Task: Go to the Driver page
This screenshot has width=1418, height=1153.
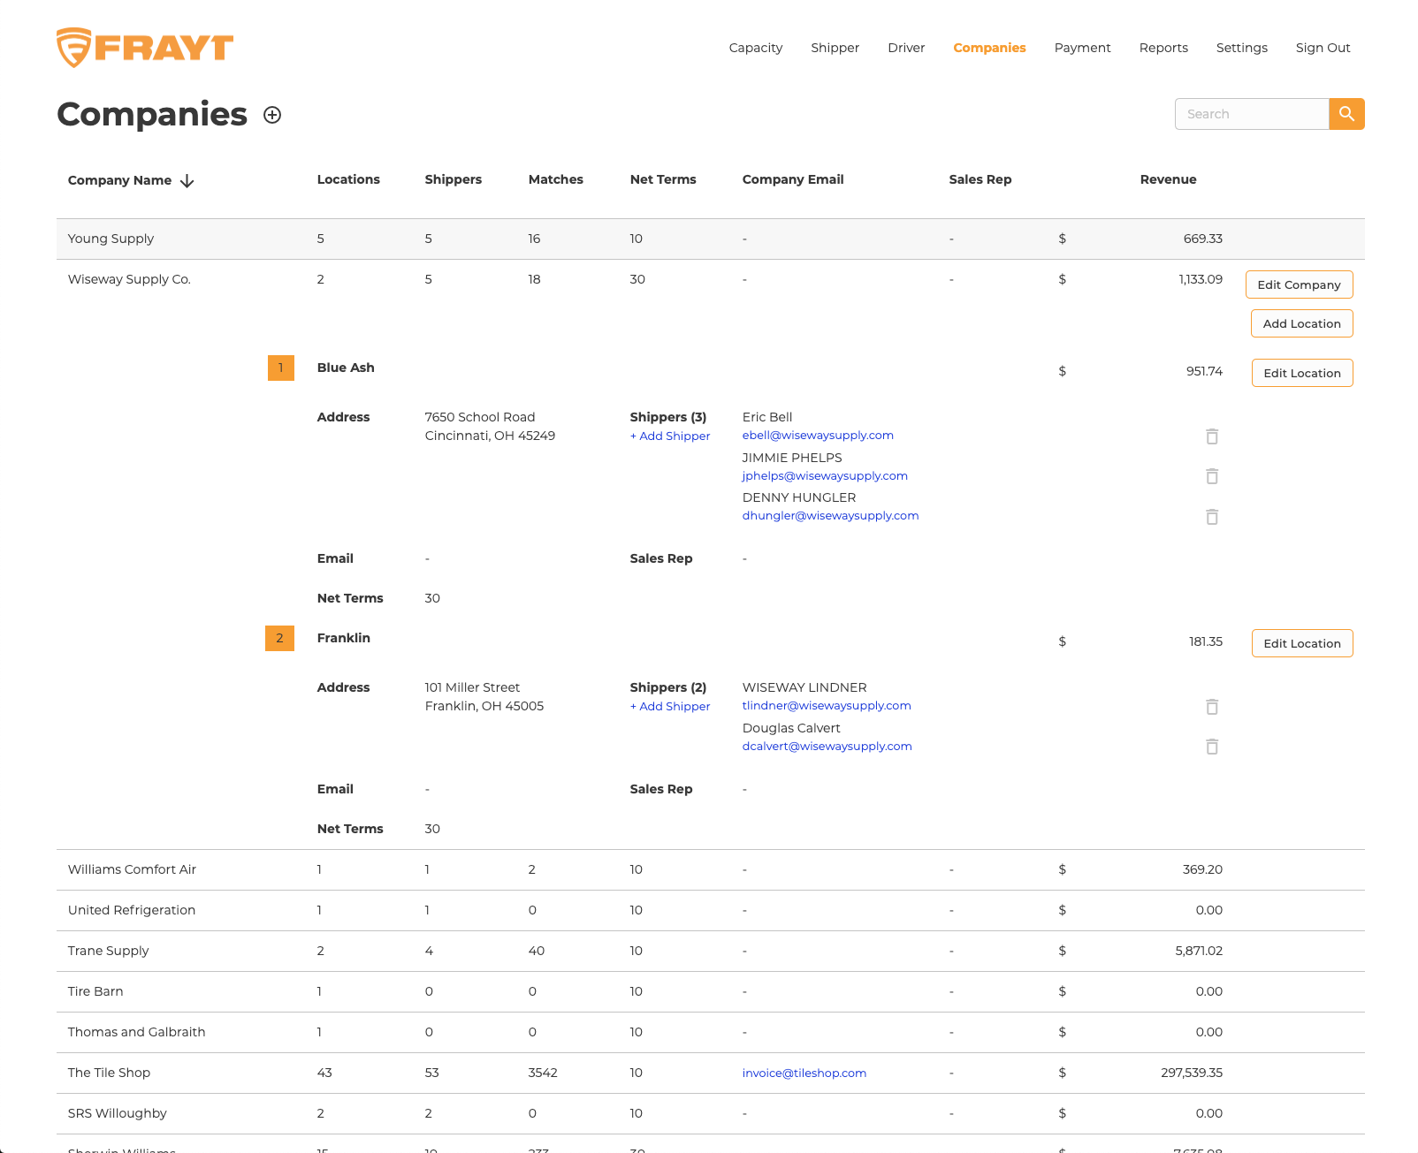Action: click(906, 48)
